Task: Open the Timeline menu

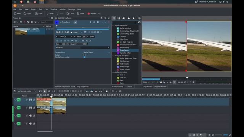Action: tap(53, 10)
